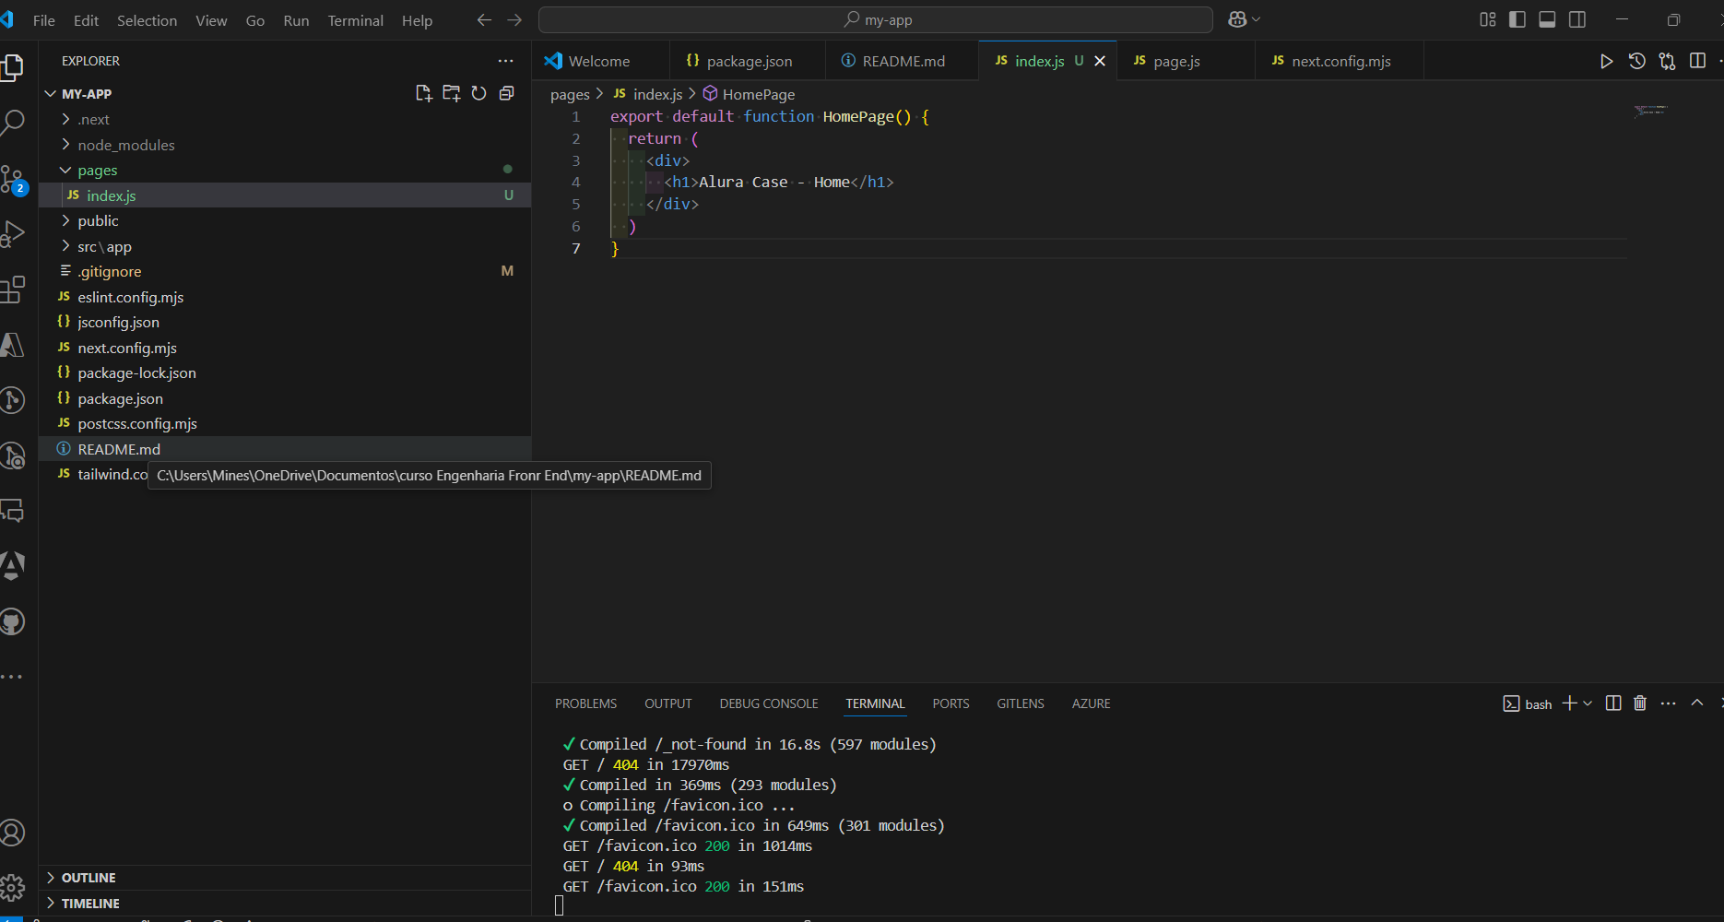1724x922 pixels.
Task: Click New File icon in explorer header
Action: point(423,93)
